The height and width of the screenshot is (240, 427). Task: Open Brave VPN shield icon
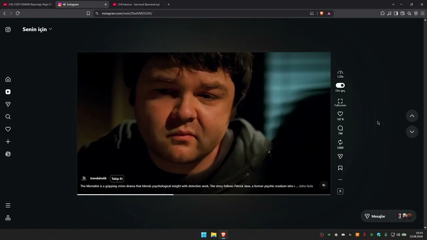tap(416, 13)
